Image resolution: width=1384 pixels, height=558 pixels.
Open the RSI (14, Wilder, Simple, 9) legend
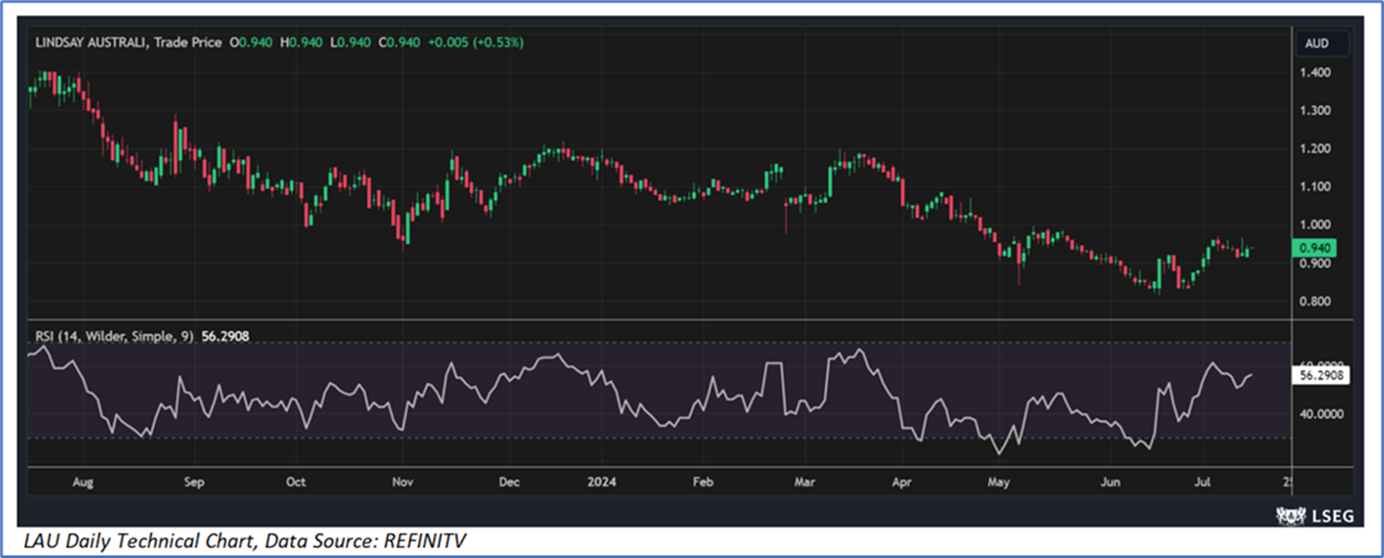pos(114,336)
